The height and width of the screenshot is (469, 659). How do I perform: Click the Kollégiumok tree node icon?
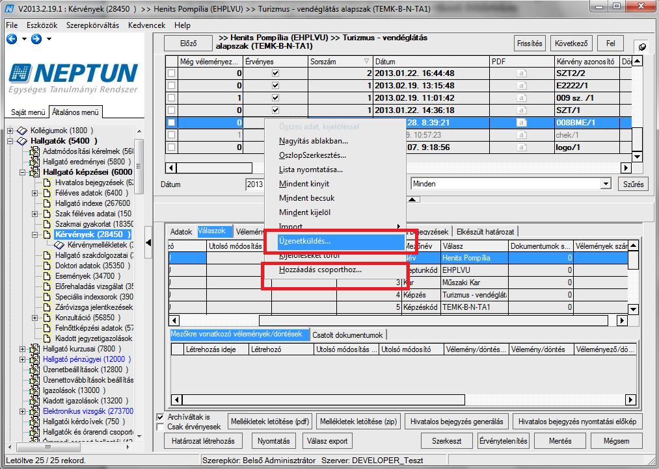pos(21,131)
